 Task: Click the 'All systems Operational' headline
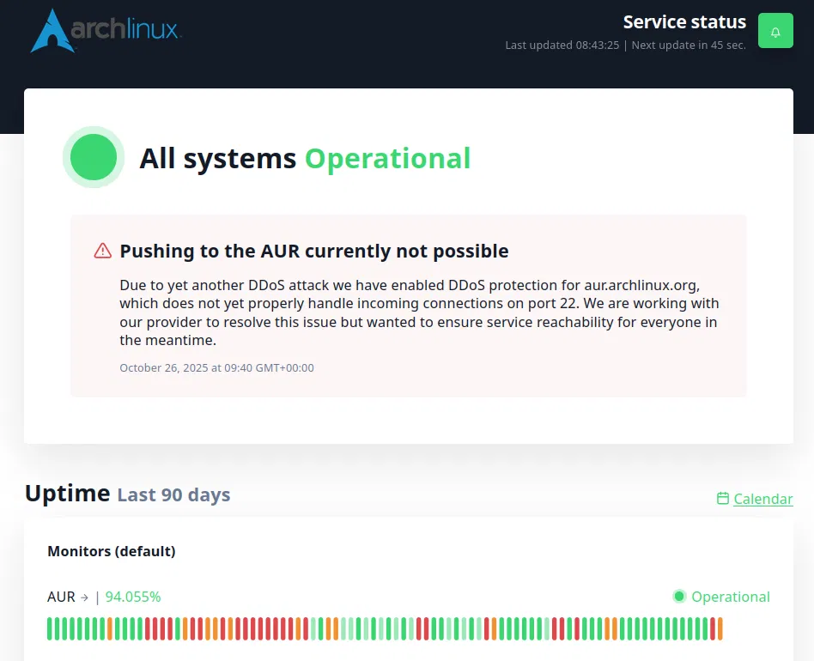pos(306,159)
